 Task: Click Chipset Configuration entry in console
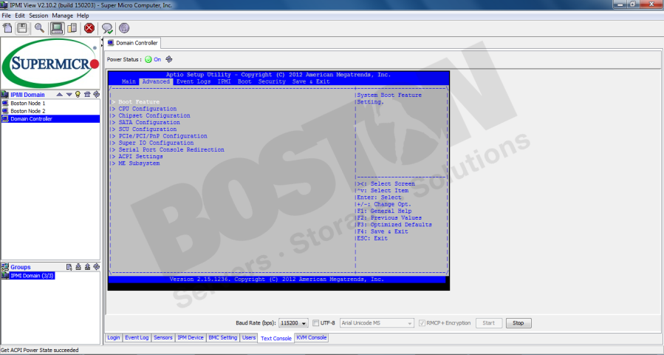click(154, 115)
